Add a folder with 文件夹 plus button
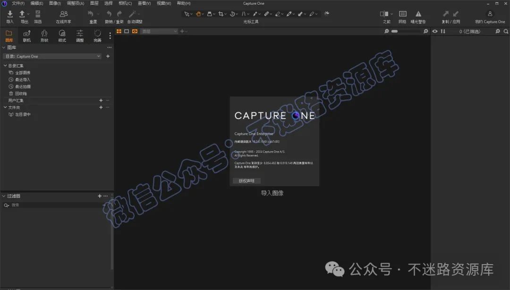The image size is (510, 290). click(101, 107)
